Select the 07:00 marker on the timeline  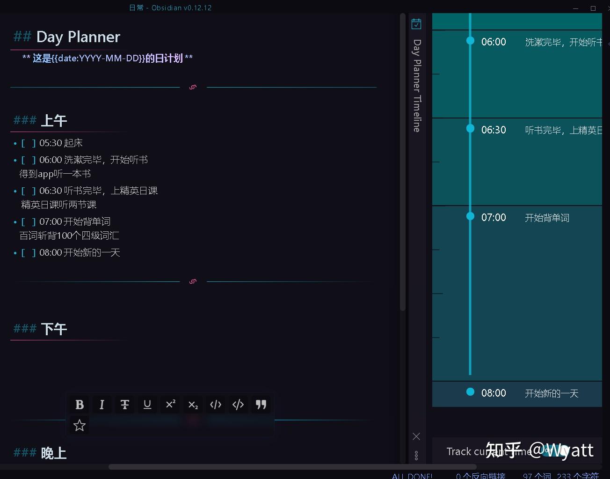tap(469, 216)
